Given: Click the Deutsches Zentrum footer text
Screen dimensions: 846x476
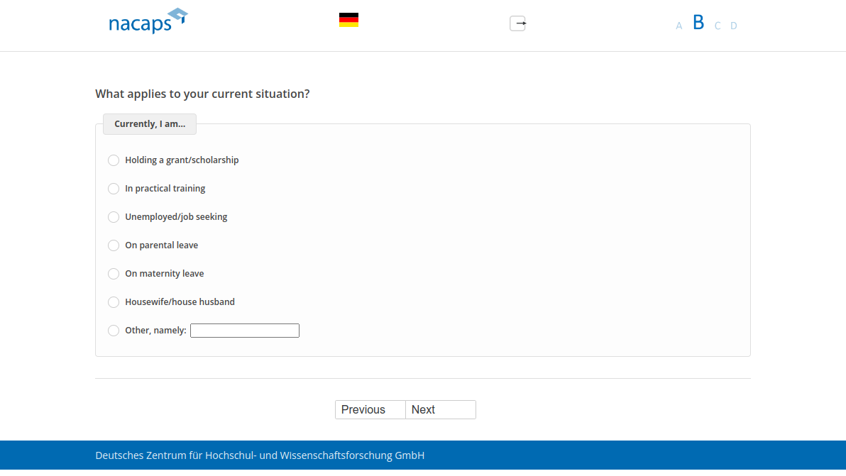Looking at the screenshot, I should click(260, 455).
